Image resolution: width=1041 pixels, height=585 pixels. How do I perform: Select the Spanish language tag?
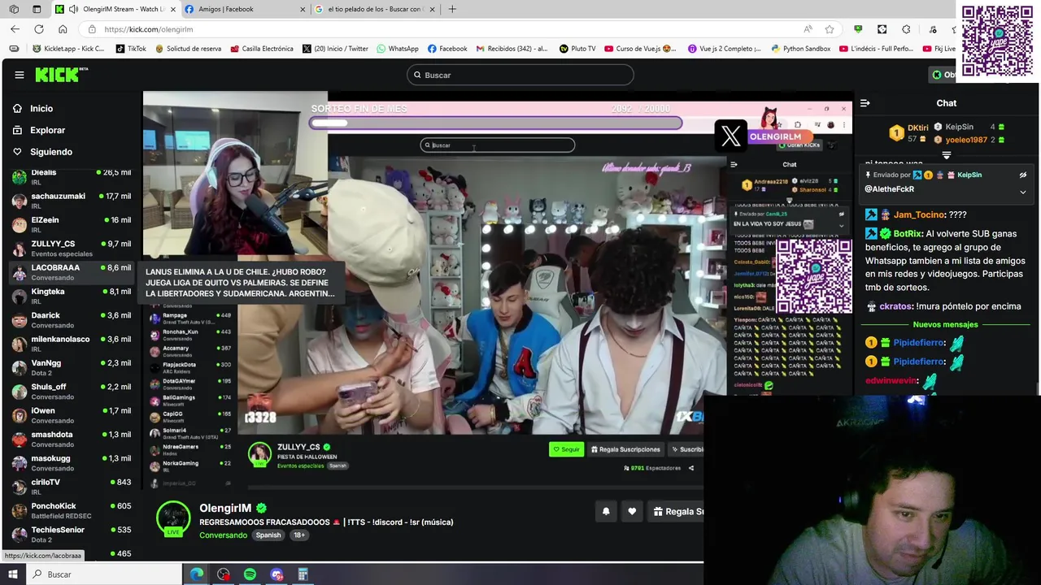[268, 535]
